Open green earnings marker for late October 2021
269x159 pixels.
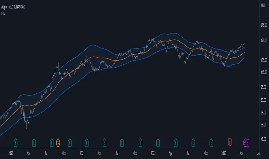141,143
